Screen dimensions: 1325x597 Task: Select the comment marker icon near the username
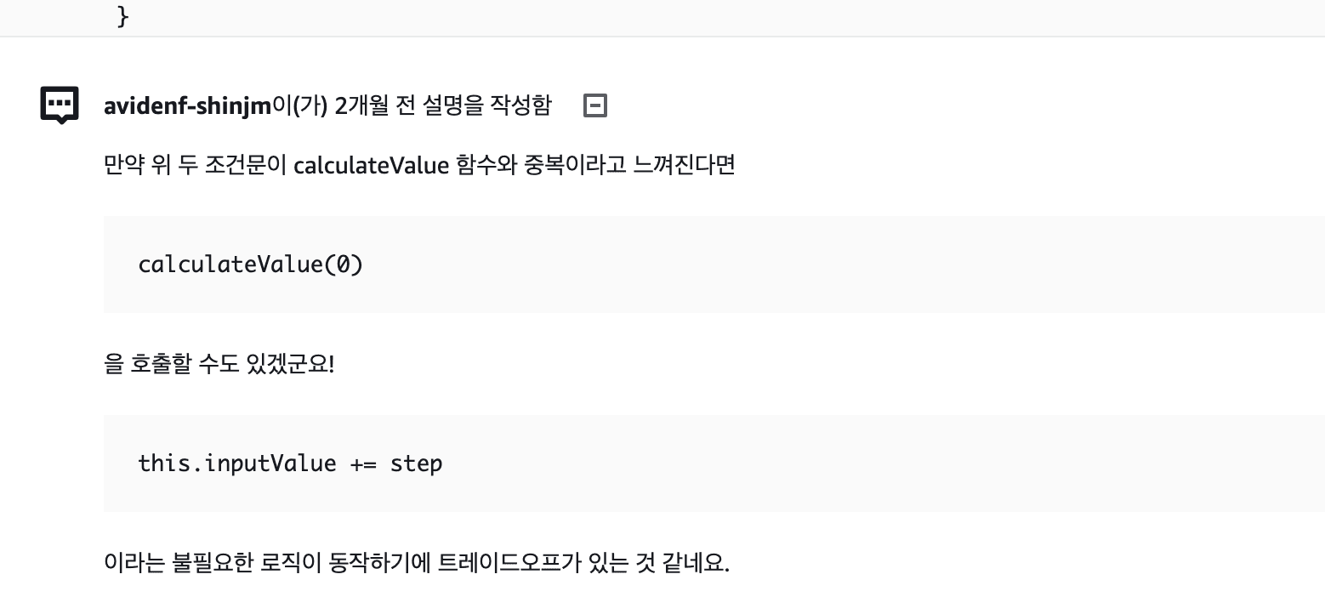tap(58, 104)
